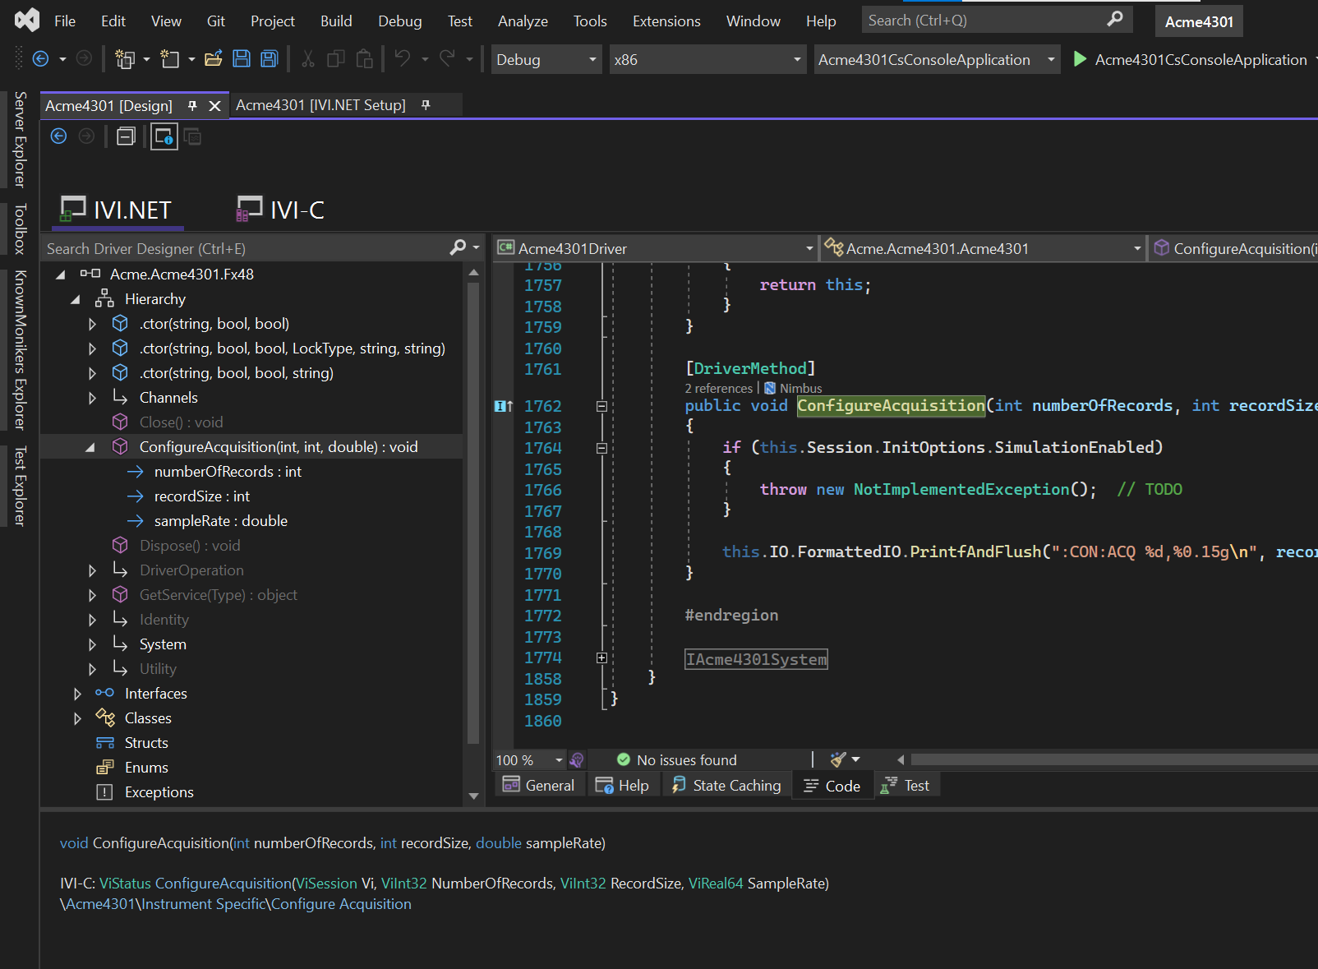Click the code editor horizontal scrollbar

tap(1109, 759)
